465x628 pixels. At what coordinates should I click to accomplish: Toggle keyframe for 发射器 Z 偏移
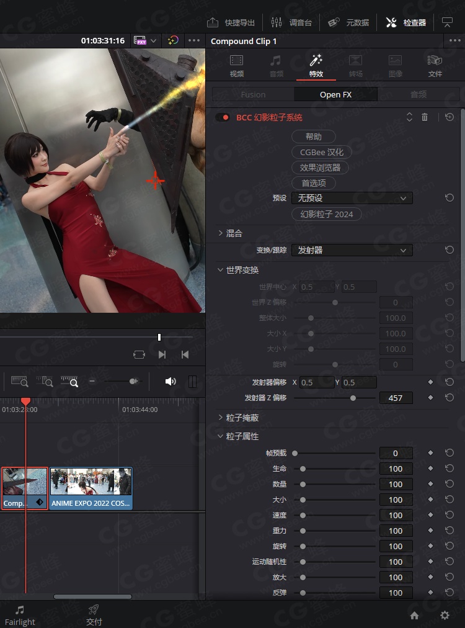pos(430,398)
